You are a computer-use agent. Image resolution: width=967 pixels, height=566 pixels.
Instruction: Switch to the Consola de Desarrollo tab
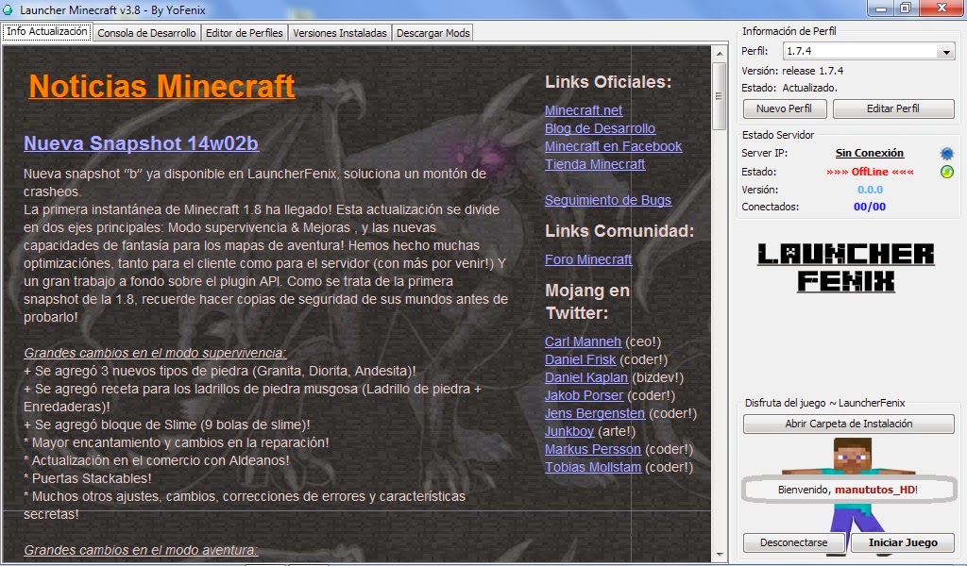point(146,31)
